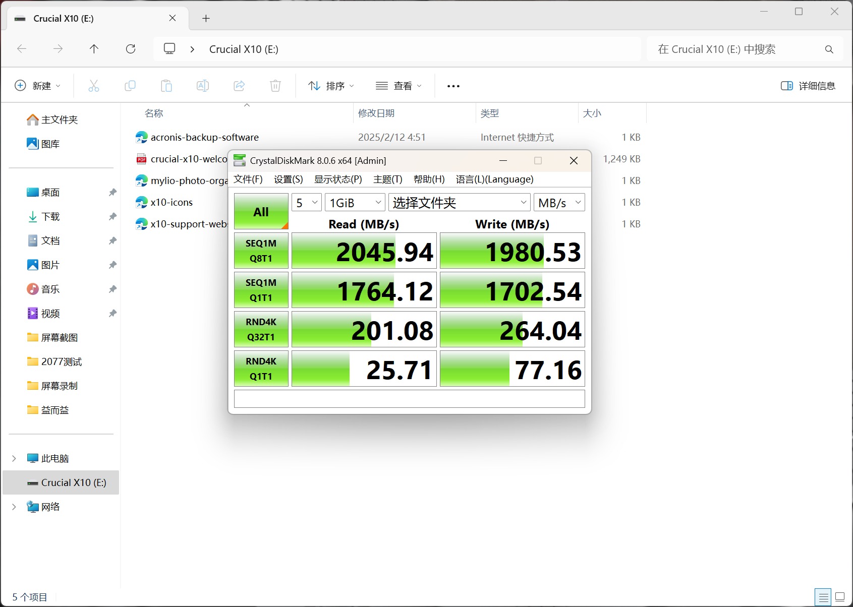853x607 pixels.
Task: Expand the 此电脑 tree node
Action: [x=14, y=458]
